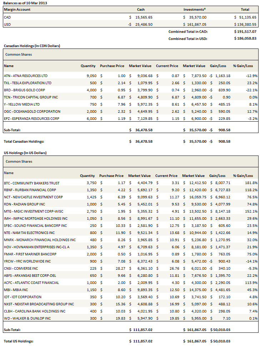Click Purchase Price header in US table

[111, 175]
